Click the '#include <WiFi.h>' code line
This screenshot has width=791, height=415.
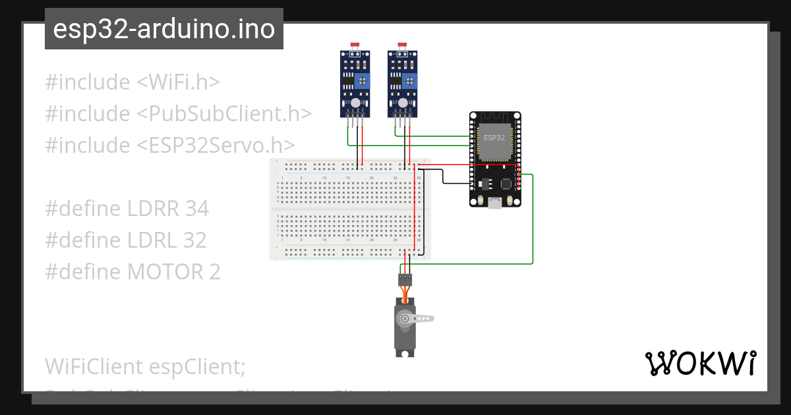(x=132, y=82)
